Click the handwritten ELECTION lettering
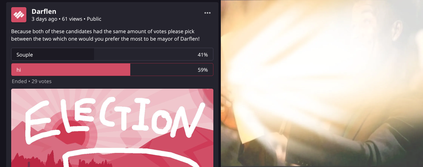 point(115,119)
